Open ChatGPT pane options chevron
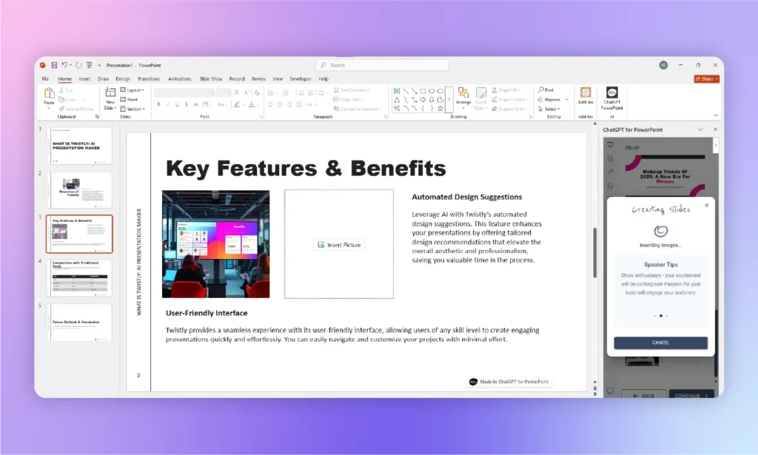The width and height of the screenshot is (758, 455). (x=700, y=129)
